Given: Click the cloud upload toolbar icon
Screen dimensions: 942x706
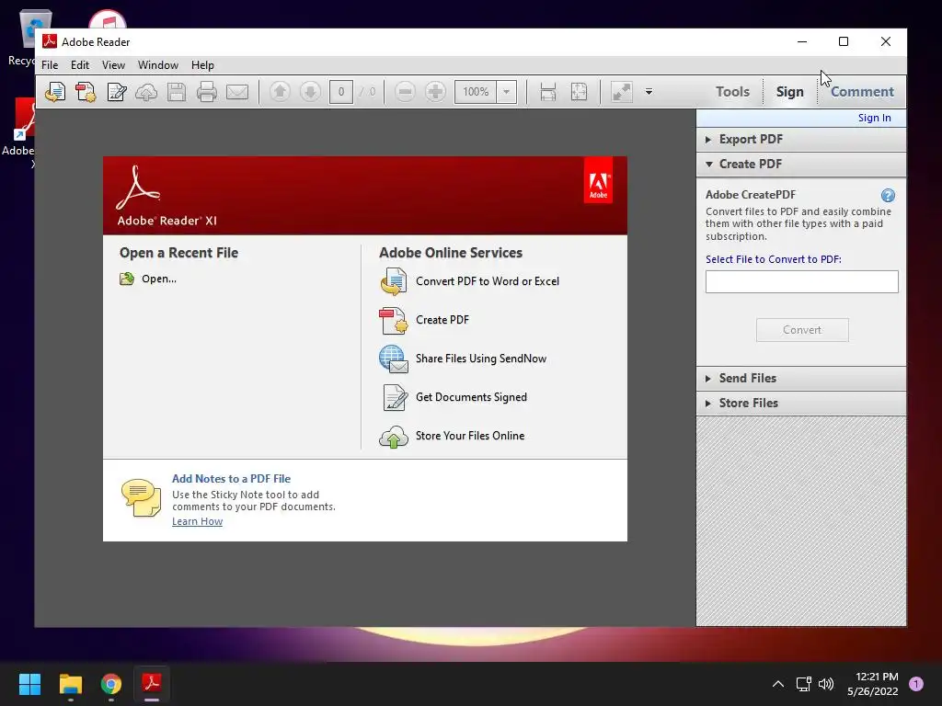Looking at the screenshot, I should 146,92.
